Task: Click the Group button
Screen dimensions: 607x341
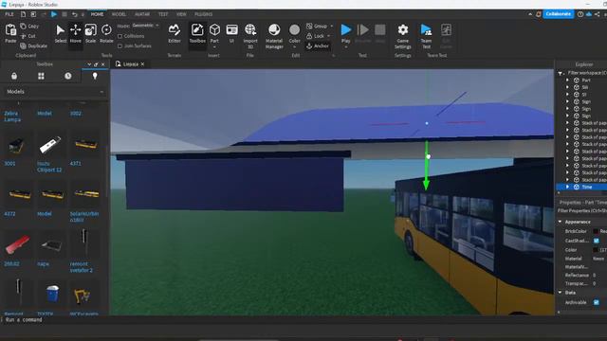Action: (317, 26)
